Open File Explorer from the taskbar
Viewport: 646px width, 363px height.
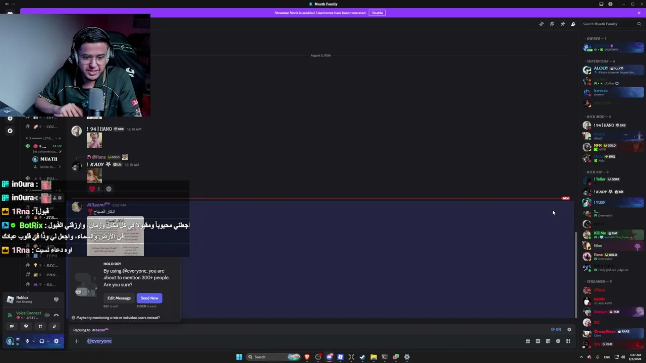pyautogui.click(x=373, y=357)
